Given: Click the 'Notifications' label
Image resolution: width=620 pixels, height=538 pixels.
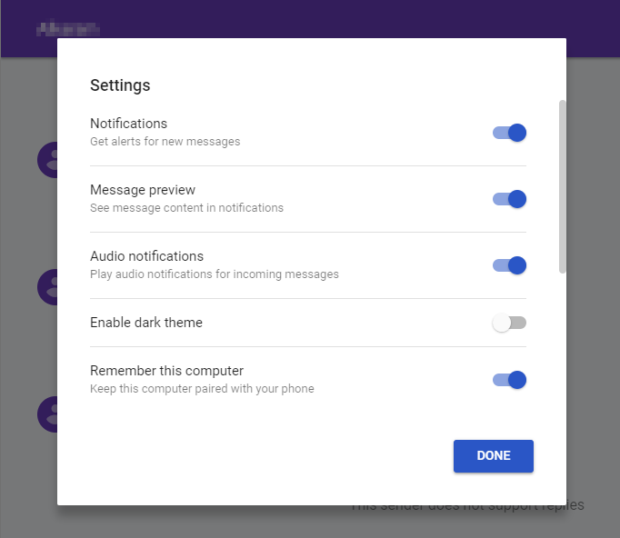Looking at the screenshot, I should (128, 124).
